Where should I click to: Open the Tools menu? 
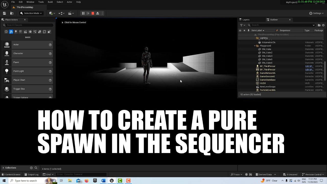[41, 2]
